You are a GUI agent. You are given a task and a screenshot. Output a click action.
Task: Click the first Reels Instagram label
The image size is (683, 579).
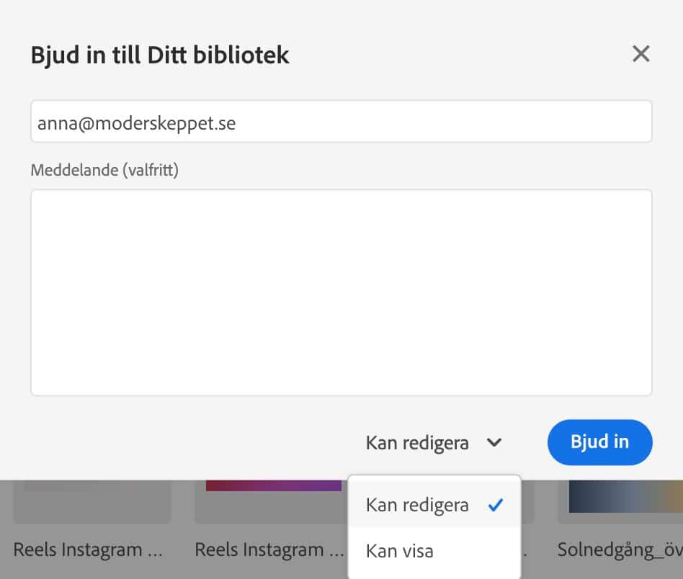point(88,549)
